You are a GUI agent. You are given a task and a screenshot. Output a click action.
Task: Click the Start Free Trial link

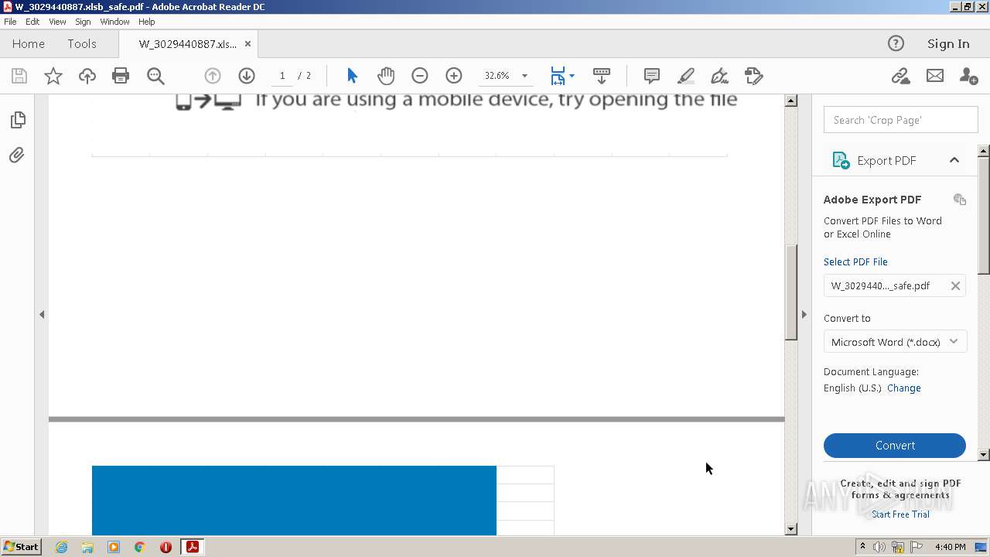coord(900,514)
